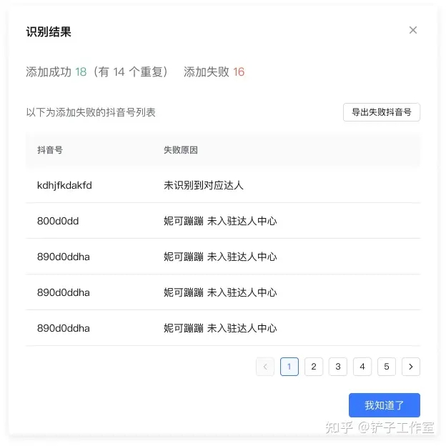Jump to page 4
Screen dimensions: 446x446
click(362, 367)
